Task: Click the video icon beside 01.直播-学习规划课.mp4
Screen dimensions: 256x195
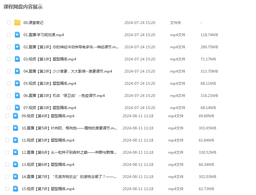Action: (17, 35)
